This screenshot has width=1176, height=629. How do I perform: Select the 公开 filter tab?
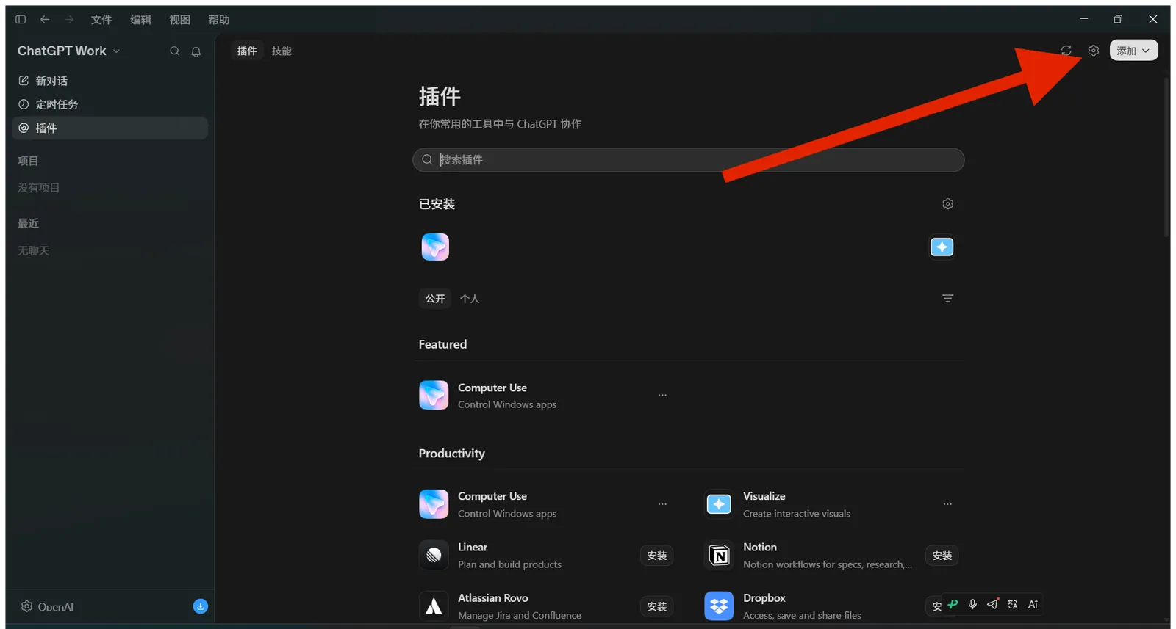pos(435,299)
